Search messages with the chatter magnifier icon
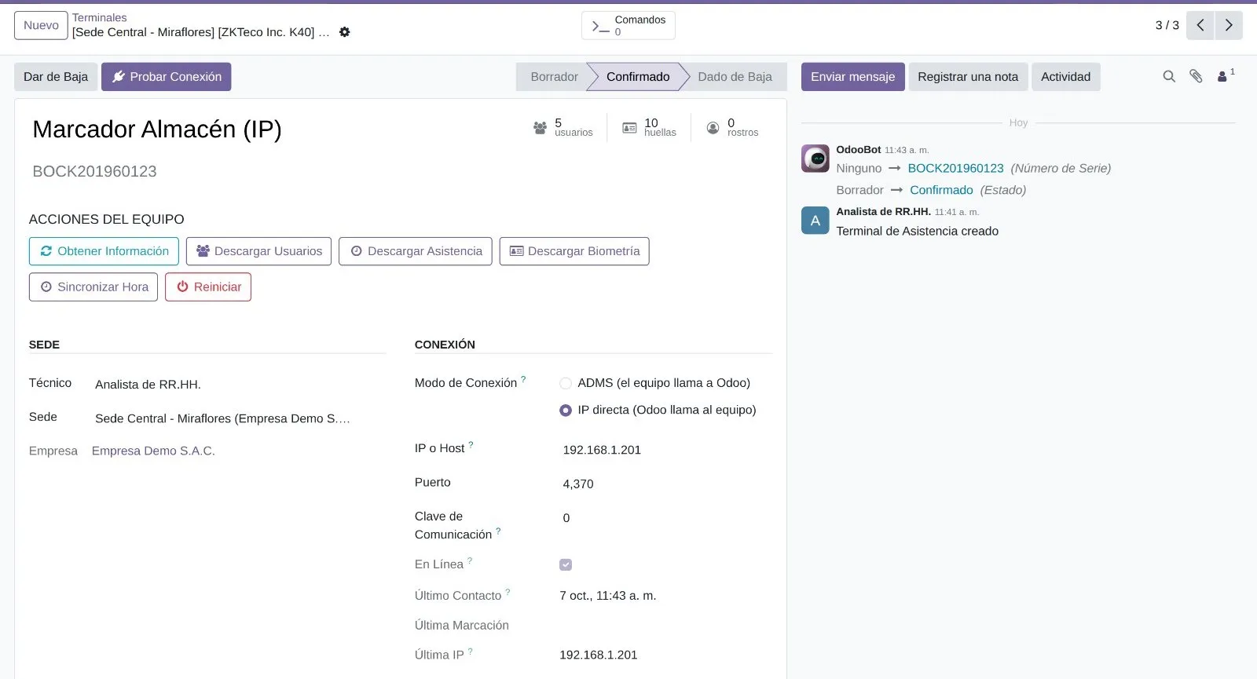Screen dimensions: 1257x679 tap(1169, 76)
